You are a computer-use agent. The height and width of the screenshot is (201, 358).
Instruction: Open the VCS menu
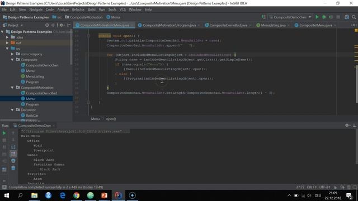123,9
